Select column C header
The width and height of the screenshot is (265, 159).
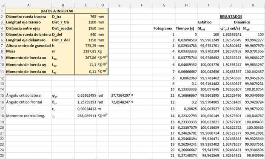click(x=85, y=5)
